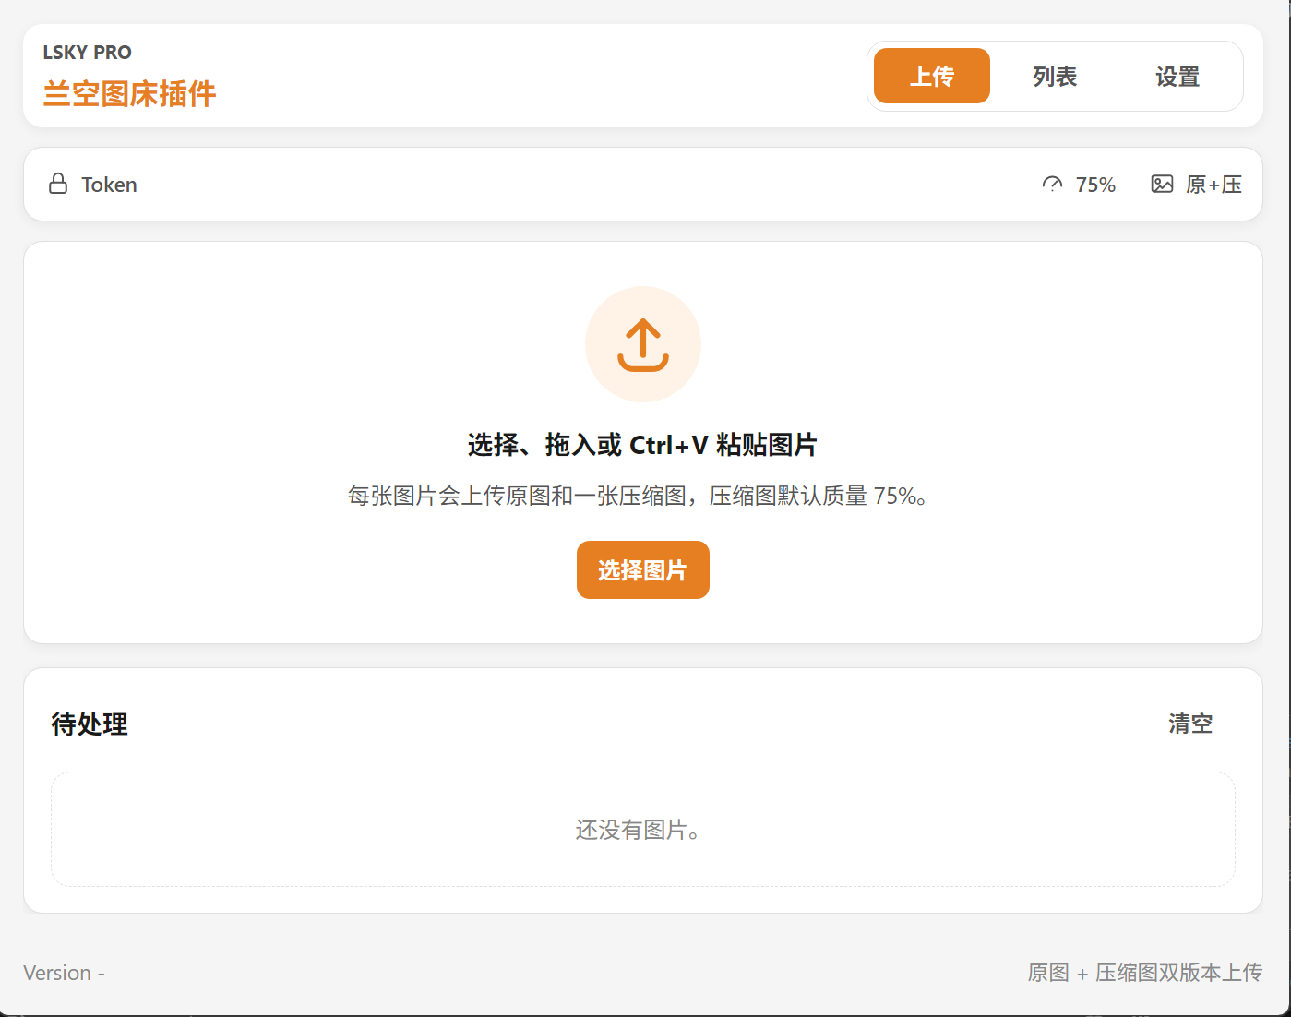This screenshot has width=1291, height=1017.
Task: Click the 待处理 section heading
Action: (90, 724)
